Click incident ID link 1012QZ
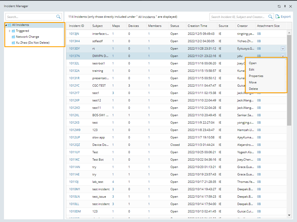Image resolution: width=297 pixels, height=222 pixels. click(74, 145)
